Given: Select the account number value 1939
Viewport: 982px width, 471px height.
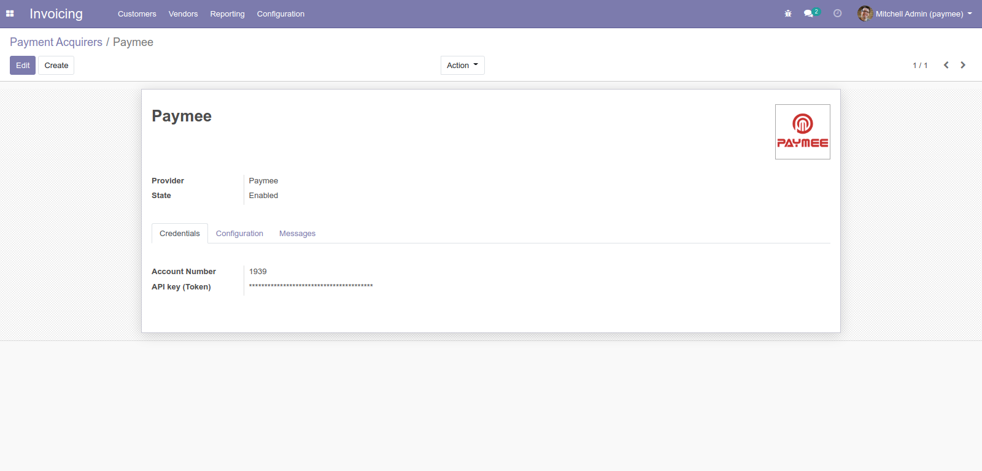Looking at the screenshot, I should click(x=258, y=271).
